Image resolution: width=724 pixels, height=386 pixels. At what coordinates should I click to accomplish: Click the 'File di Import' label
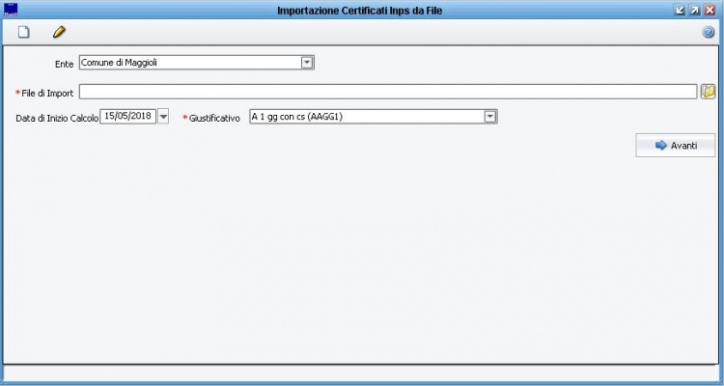click(47, 94)
